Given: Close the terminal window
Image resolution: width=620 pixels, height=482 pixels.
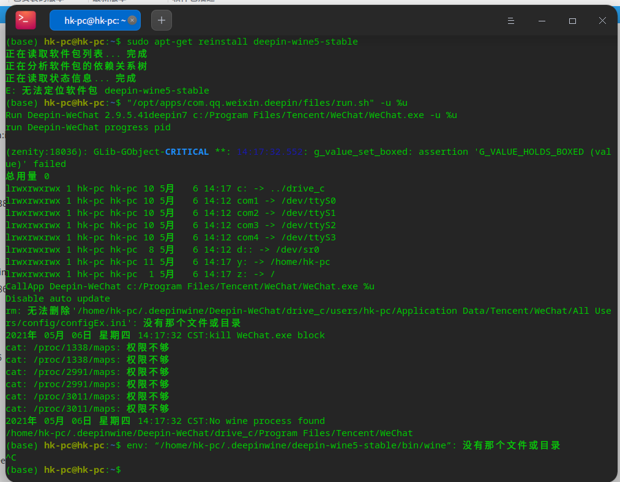Looking at the screenshot, I should 602,21.
